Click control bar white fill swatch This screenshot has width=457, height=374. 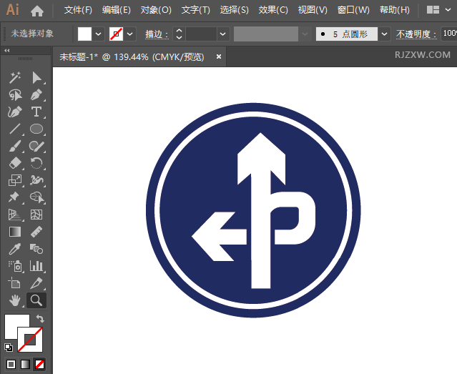[x=84, y=34]
